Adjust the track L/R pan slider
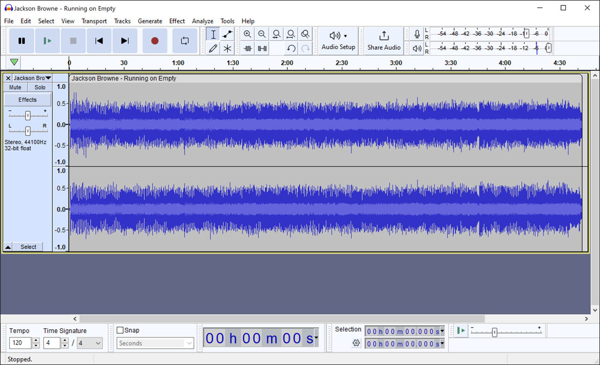 click(28, 131)
